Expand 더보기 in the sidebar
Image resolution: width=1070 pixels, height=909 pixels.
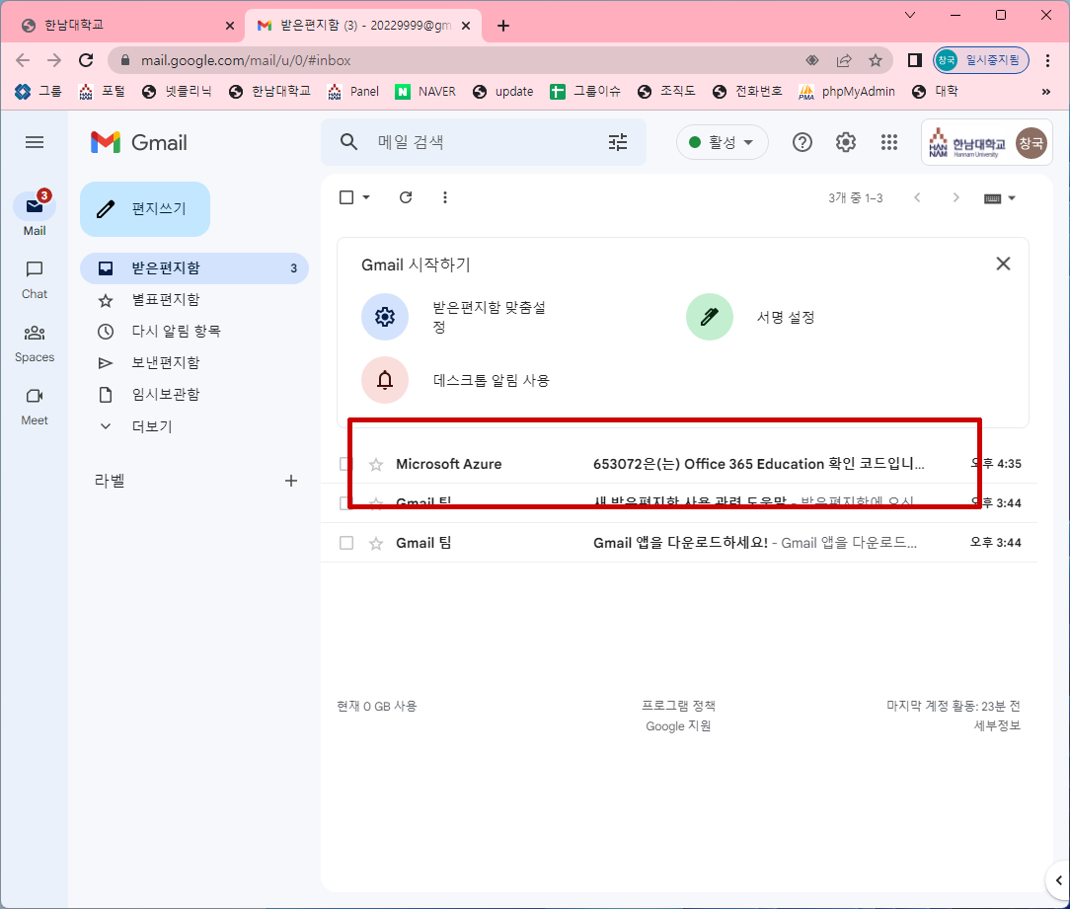[x=151, y=426]
